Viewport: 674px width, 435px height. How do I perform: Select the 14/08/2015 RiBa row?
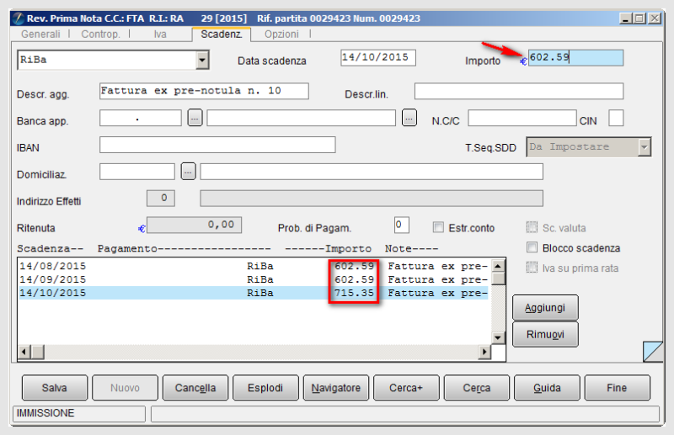coord(254,266)
